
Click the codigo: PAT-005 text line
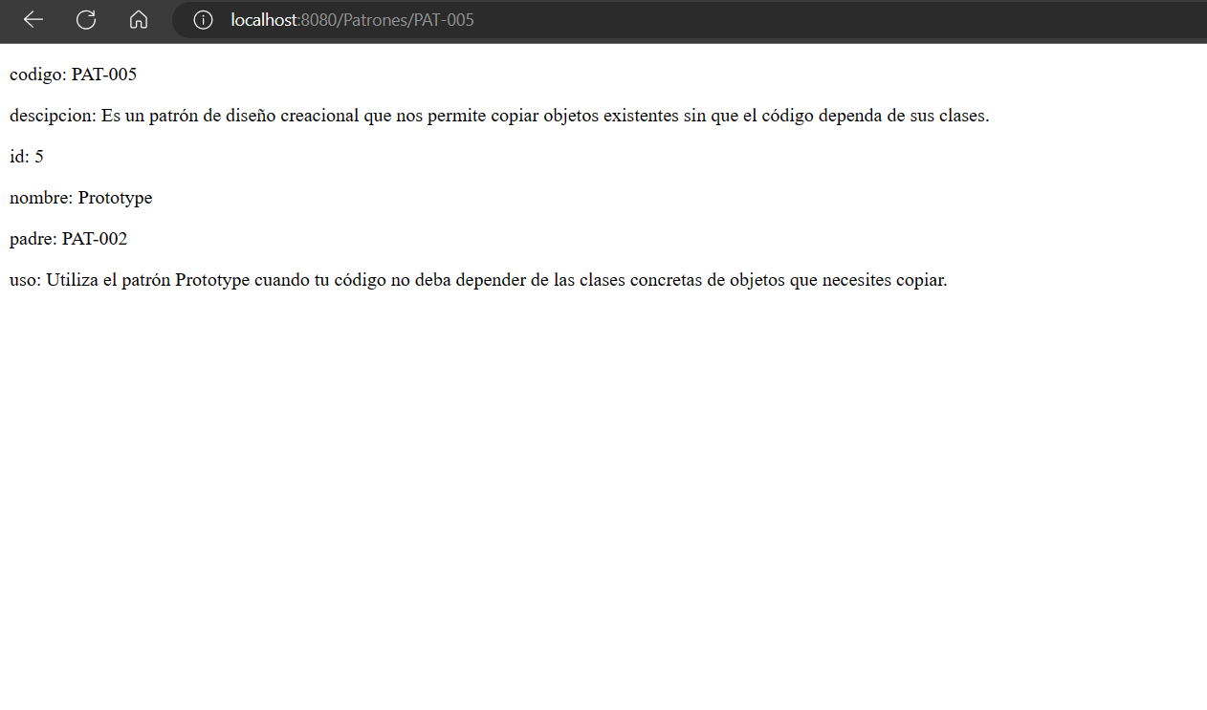(72, 74)
